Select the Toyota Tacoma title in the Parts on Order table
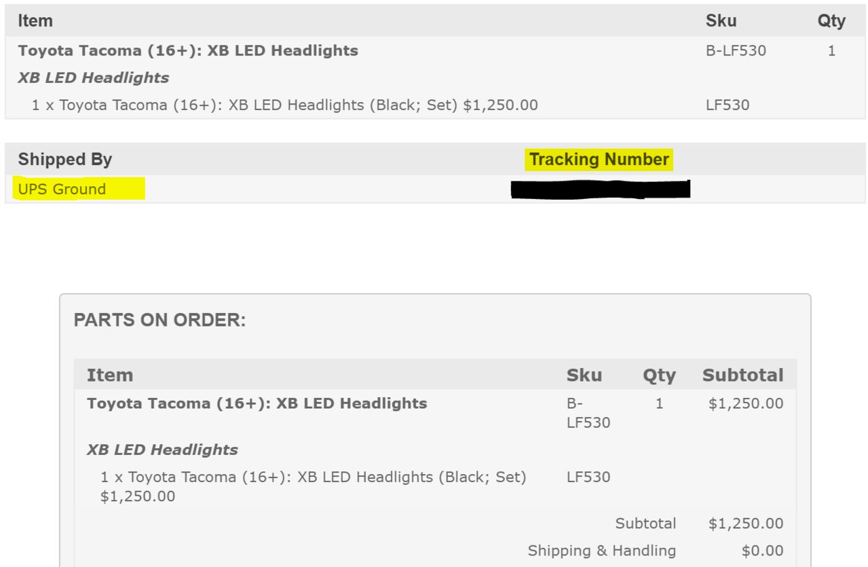Viewport: 868px width, 567px height. point(257,403)
